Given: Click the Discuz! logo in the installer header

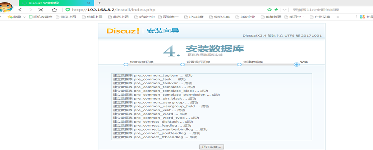Looking at the screenshot, I should click(x=123, y=31).
